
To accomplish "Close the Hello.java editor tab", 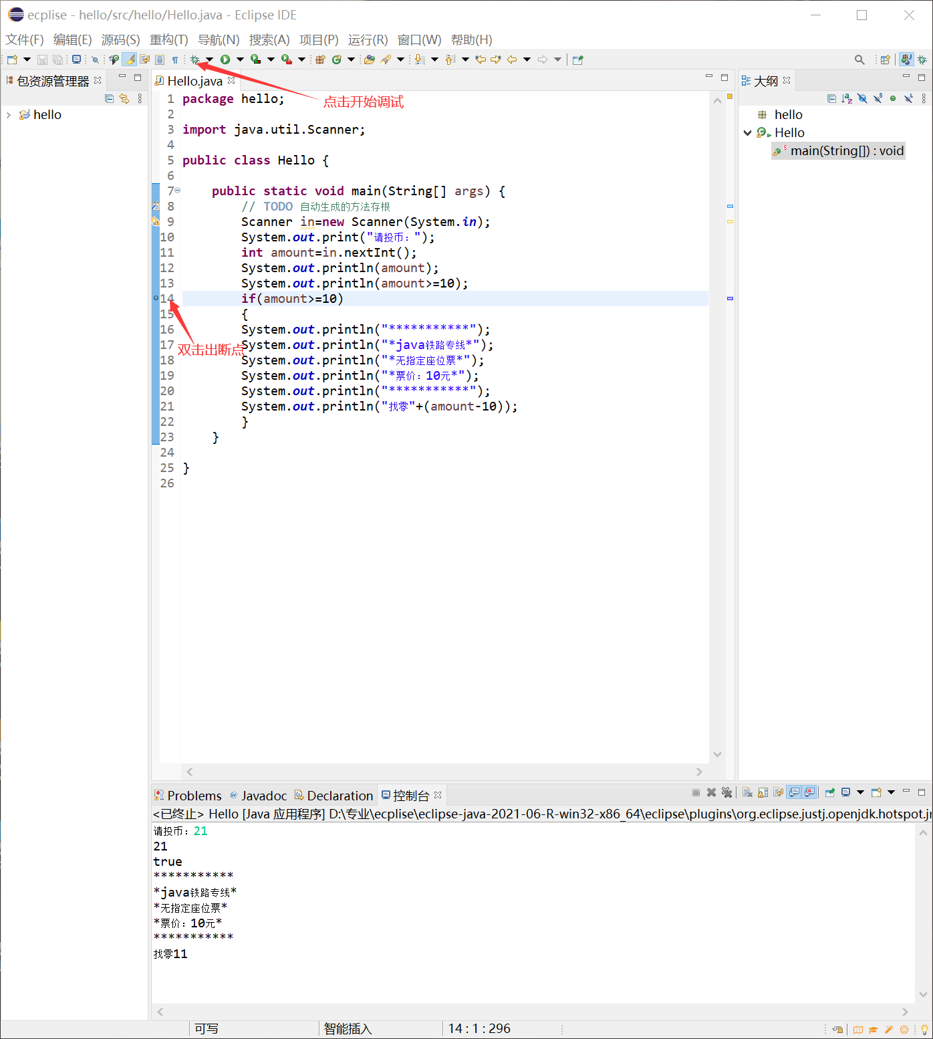I will 231,80.
